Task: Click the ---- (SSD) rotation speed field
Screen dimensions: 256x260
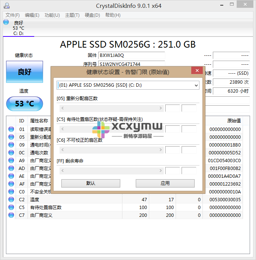Action: pyautogui.click(x=231, y=73)
